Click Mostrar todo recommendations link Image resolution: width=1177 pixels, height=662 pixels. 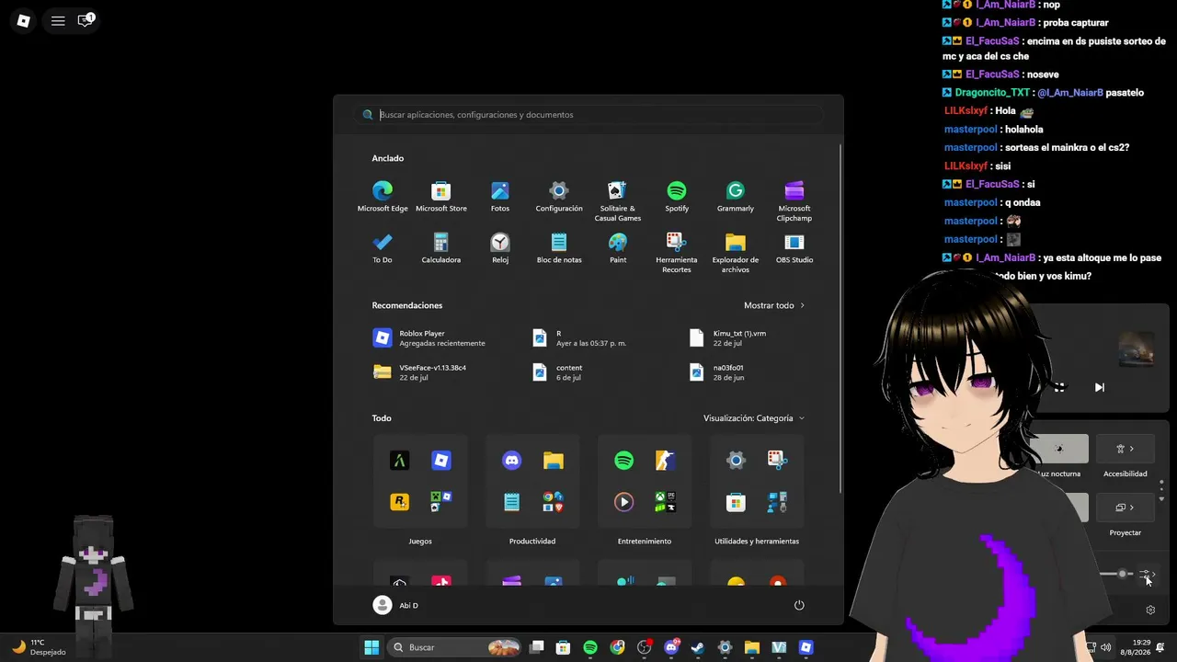pyautogui.click(x=774, y=305)
